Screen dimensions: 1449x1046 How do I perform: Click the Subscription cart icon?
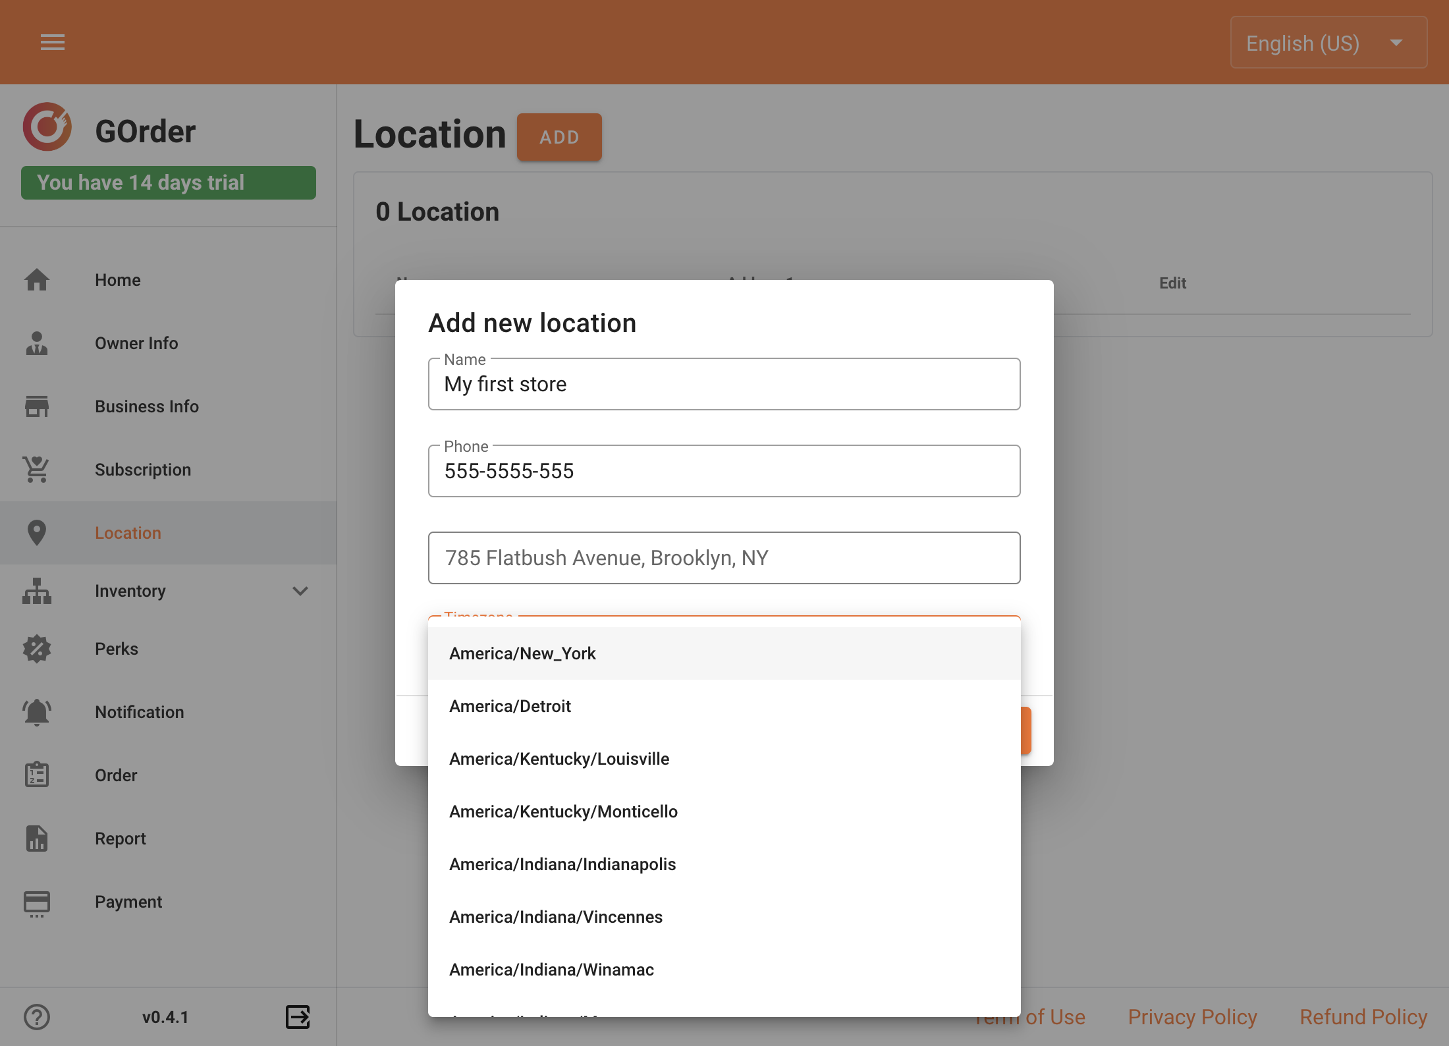pyautogui.click(x=37, y=470)
